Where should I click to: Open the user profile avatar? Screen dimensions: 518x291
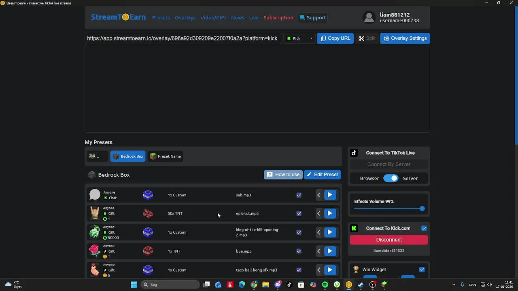coord(369,17)
